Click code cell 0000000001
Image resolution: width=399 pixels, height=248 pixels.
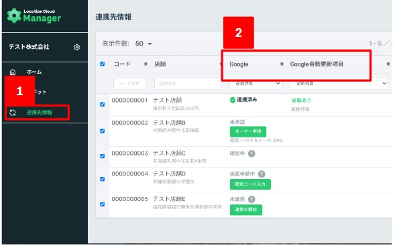click(129, 101)
